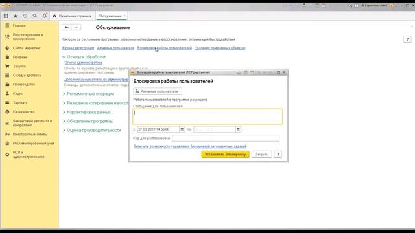Click Казначейство coin icon in sidebar
The width and height of the screenshot is (415, 233).
coord(7,112)
